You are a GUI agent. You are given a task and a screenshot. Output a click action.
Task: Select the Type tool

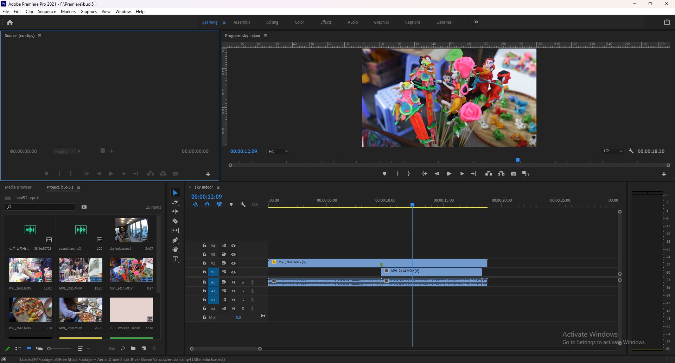tap(175, 259)
